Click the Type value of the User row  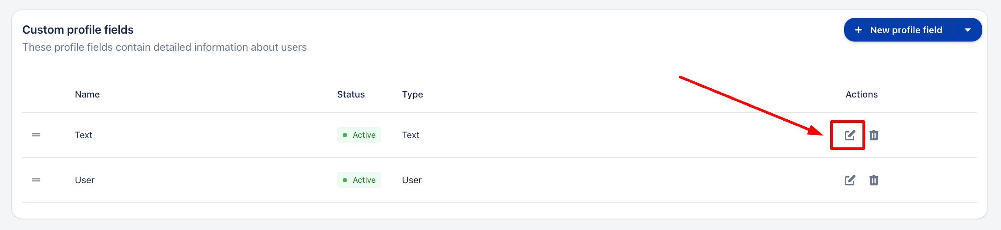tap(412, 180)
